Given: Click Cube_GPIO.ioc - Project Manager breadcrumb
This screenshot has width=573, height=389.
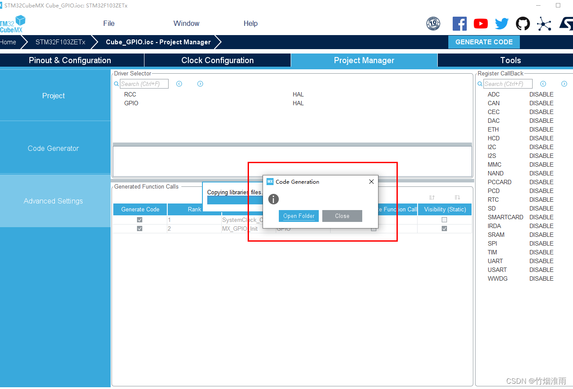Looking at the screenshot, I should (x=158, y=42).
